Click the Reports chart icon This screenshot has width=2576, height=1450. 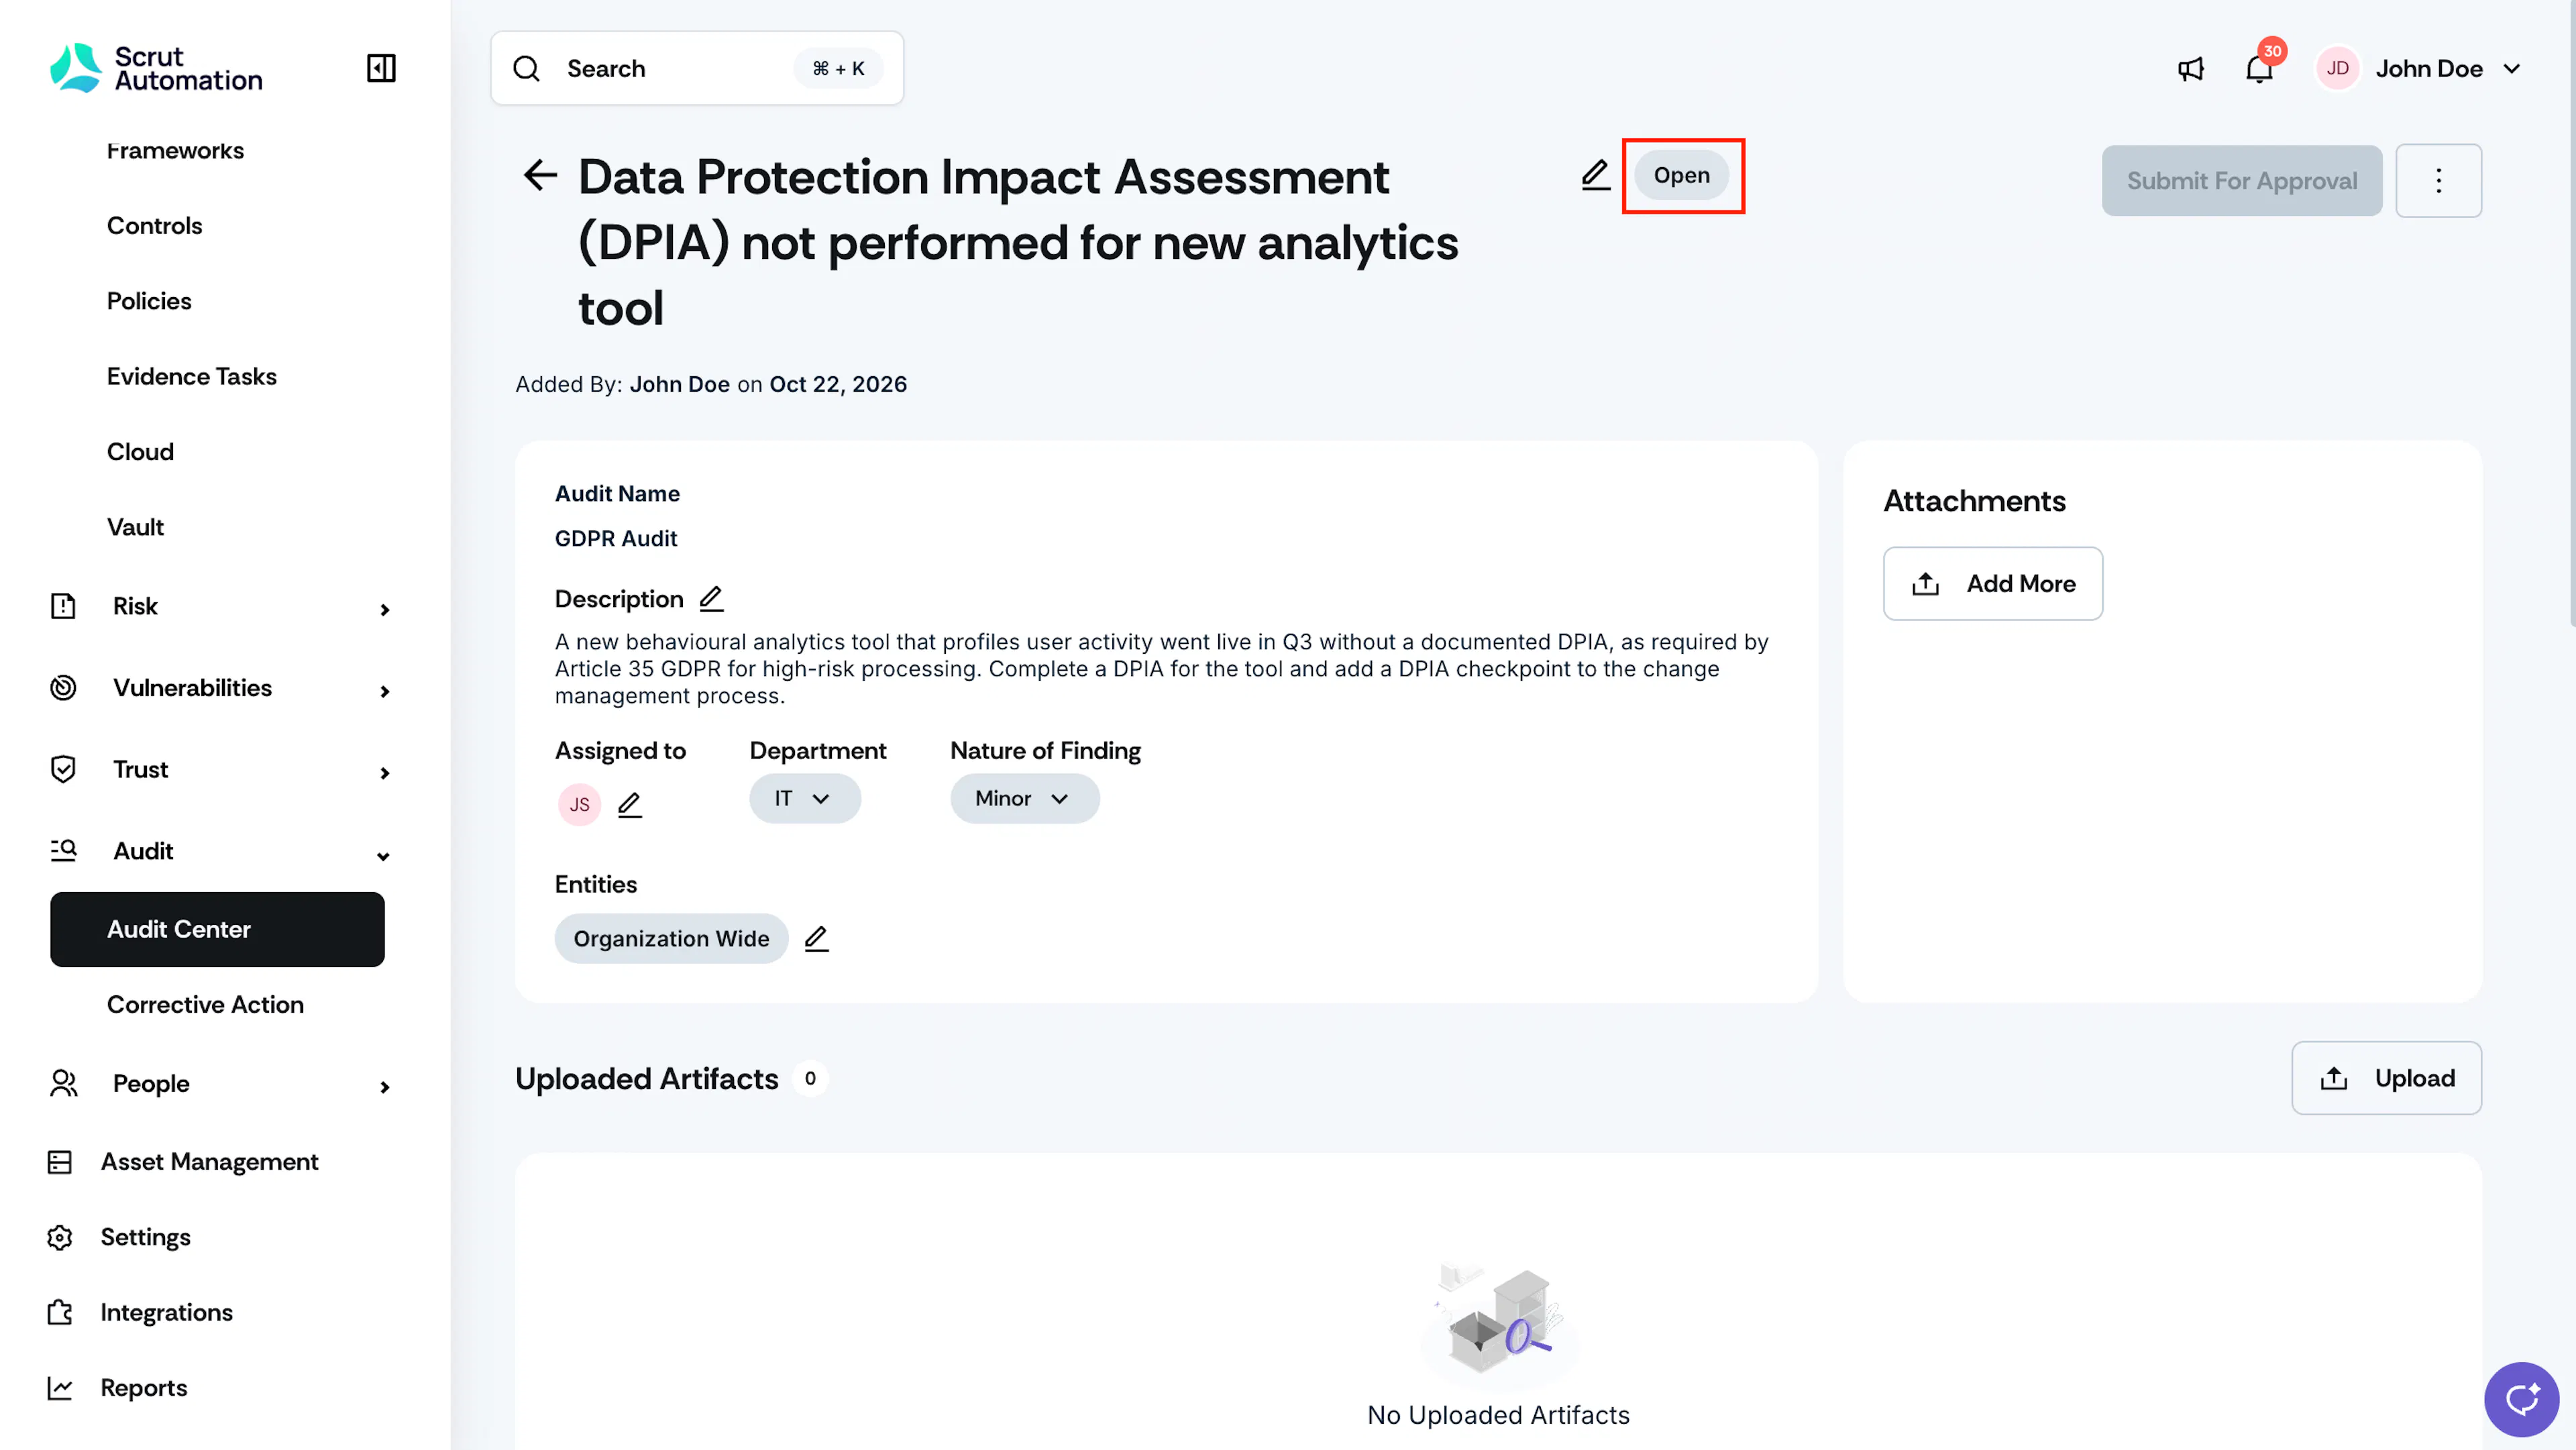click(60, 1388)
